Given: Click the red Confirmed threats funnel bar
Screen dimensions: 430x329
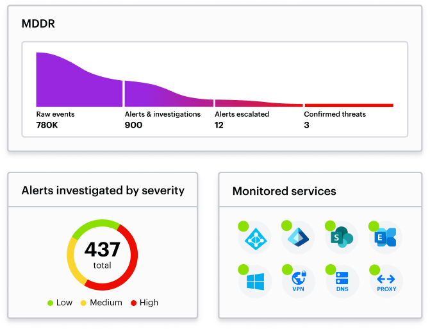Looking at the screenshot, I should pyautogui.click(x=349, y=105).
